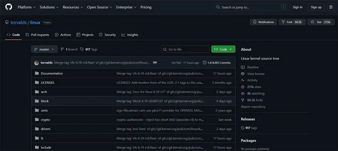Click the tag icon under Releases

pyautogui.click(x=243, y=128)
